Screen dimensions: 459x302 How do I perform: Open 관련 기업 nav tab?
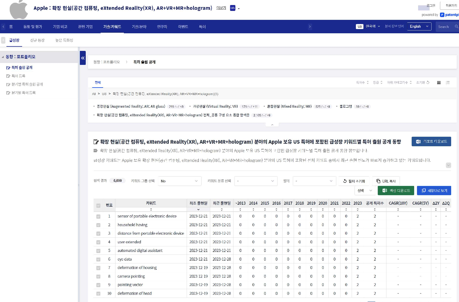coord(85,27)
